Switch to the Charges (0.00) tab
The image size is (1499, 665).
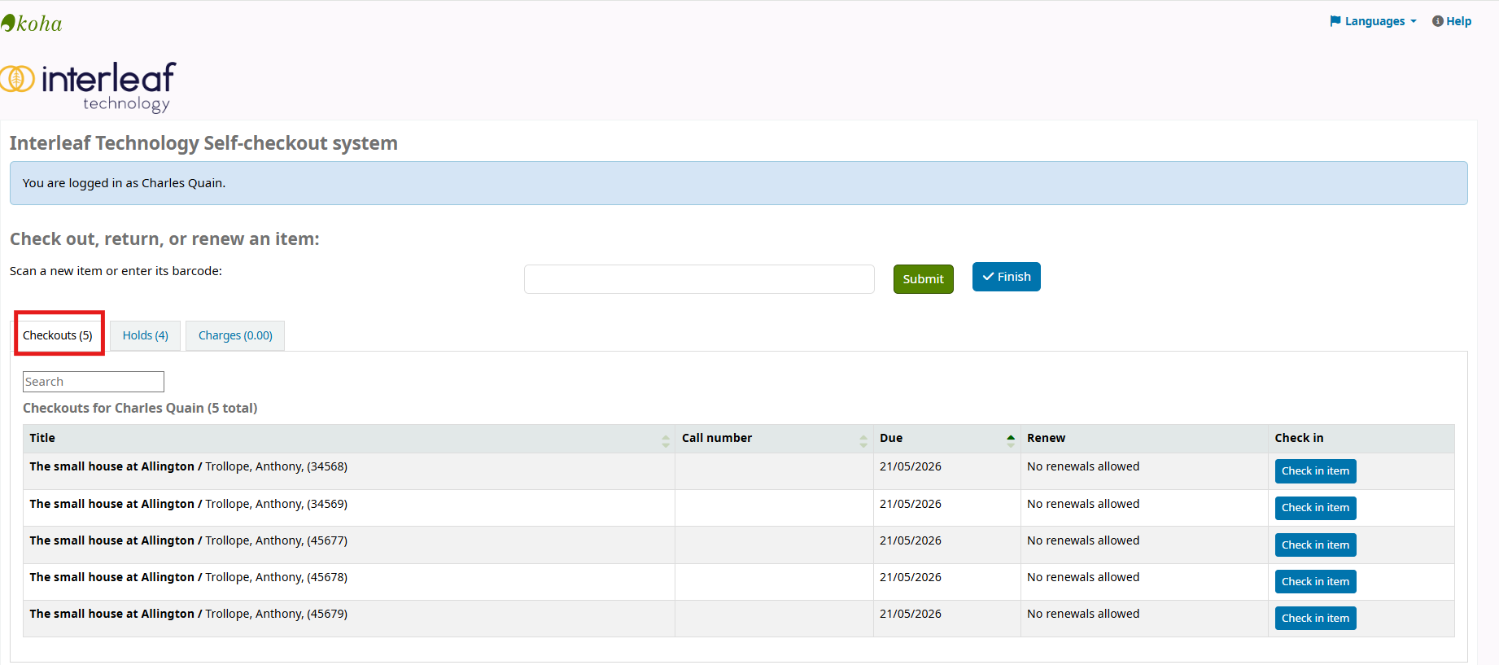coord(235,335)
